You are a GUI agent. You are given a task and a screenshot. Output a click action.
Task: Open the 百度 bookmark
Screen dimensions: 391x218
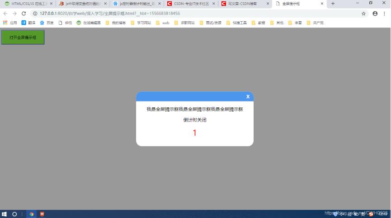(47, 23)
